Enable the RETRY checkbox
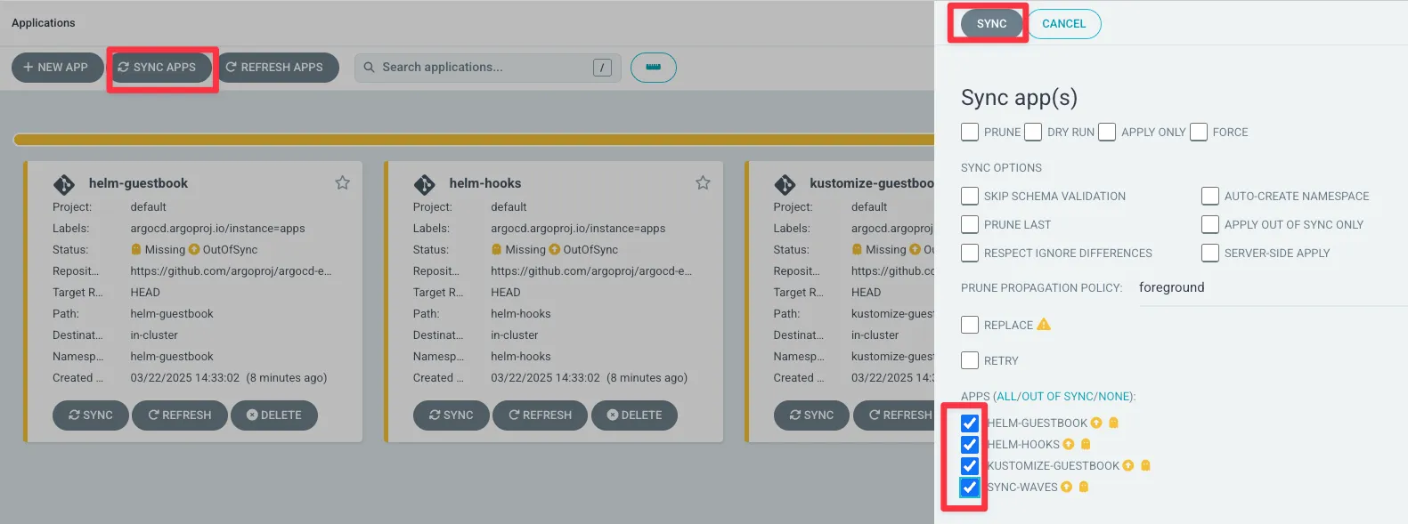Image resolution: width=1408 pixels, height=524 pixels. [x=970, y=360]
